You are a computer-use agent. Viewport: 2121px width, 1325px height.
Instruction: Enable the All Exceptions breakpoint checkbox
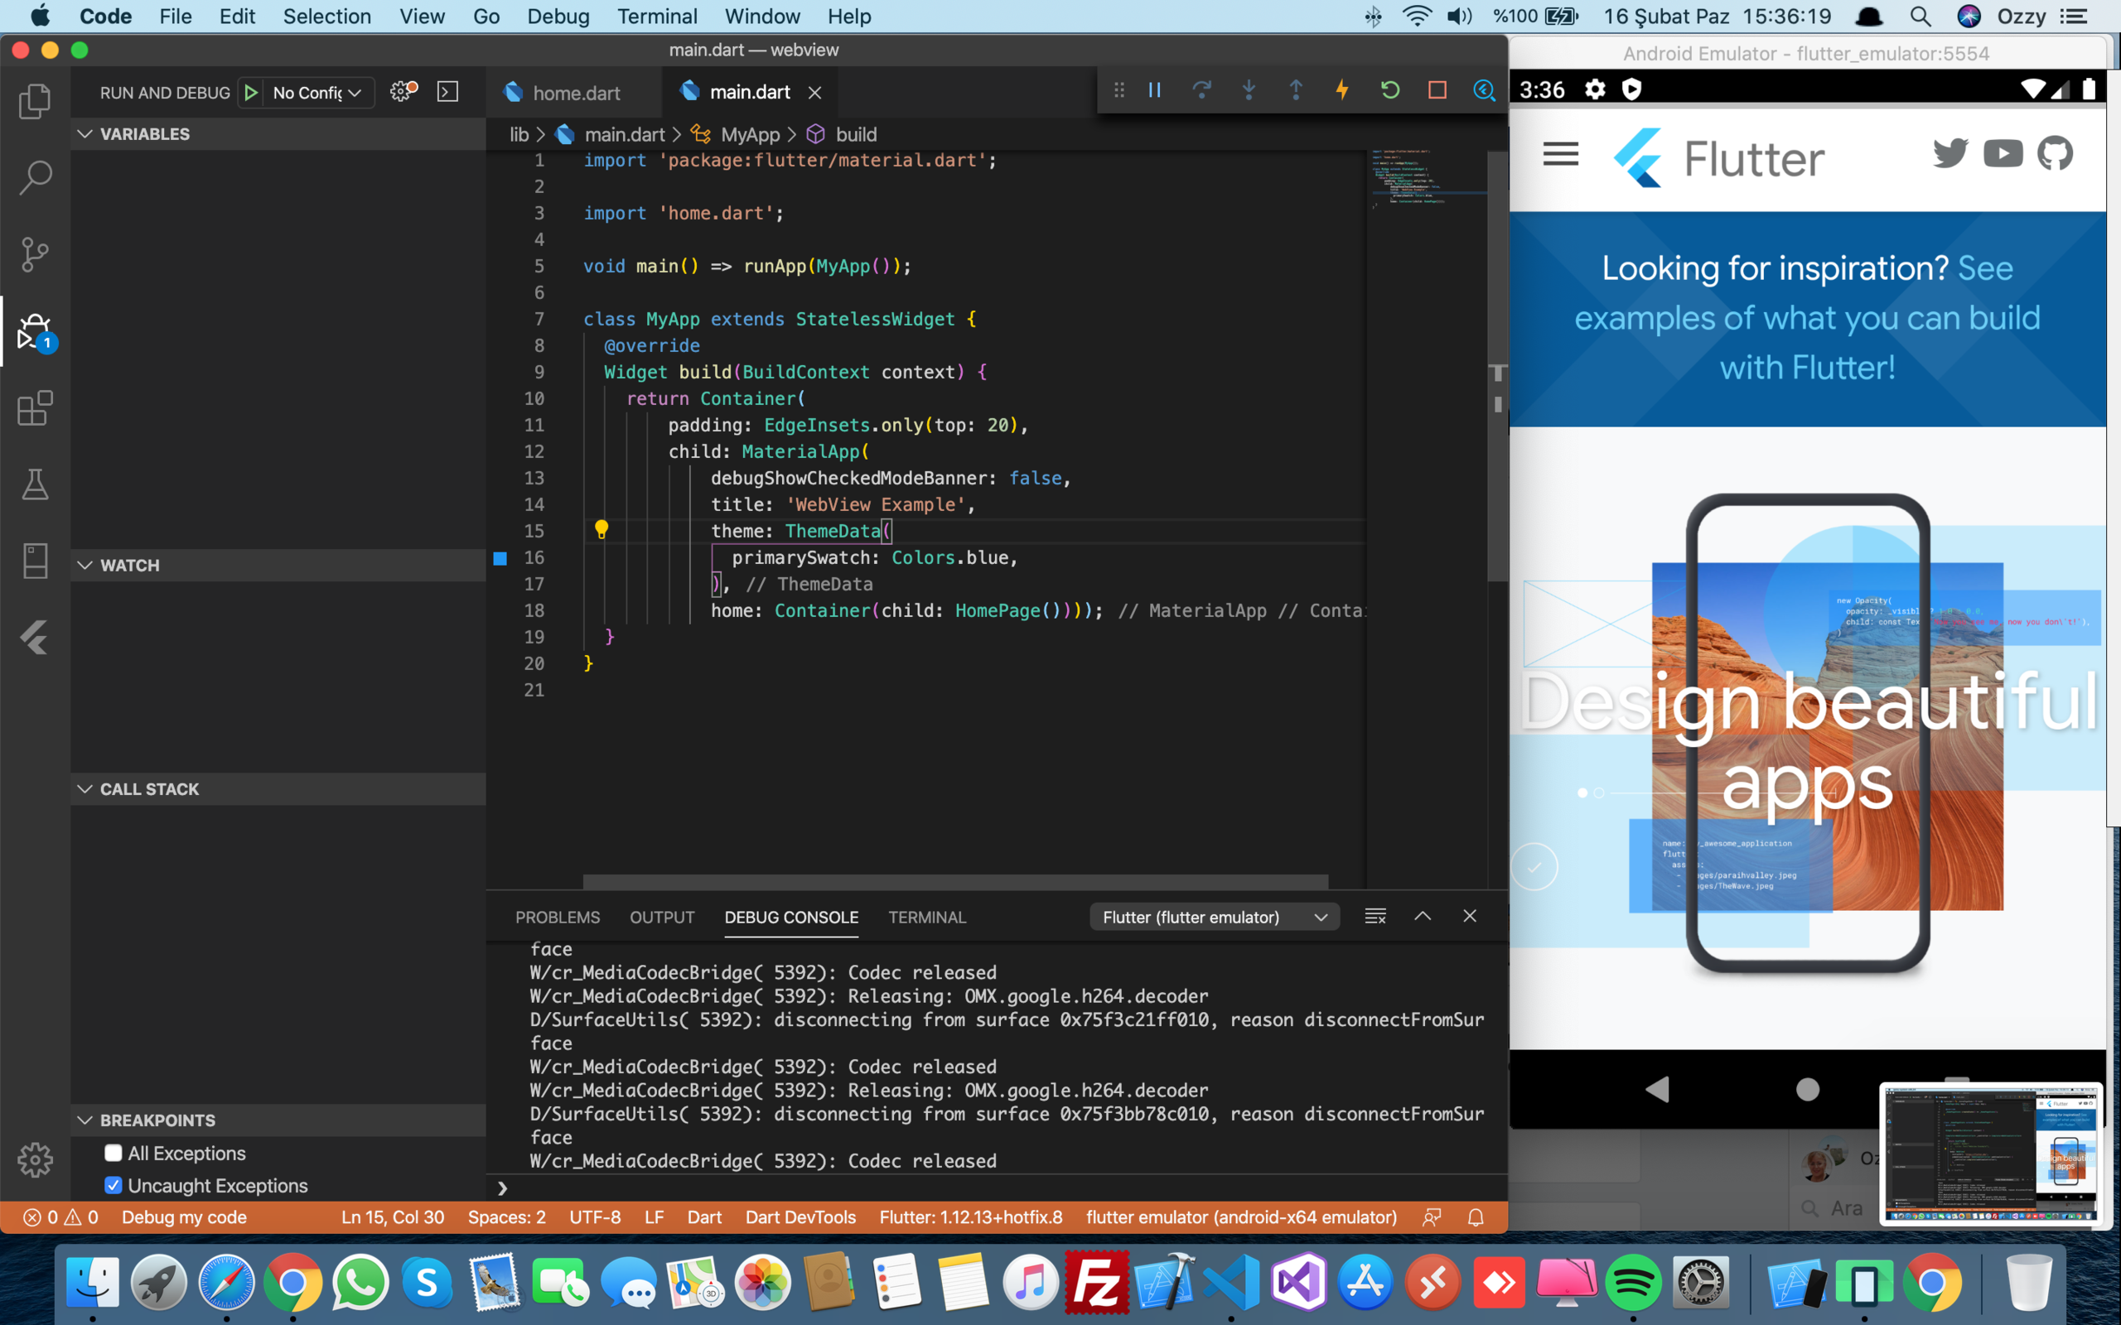click(113, 1154)
